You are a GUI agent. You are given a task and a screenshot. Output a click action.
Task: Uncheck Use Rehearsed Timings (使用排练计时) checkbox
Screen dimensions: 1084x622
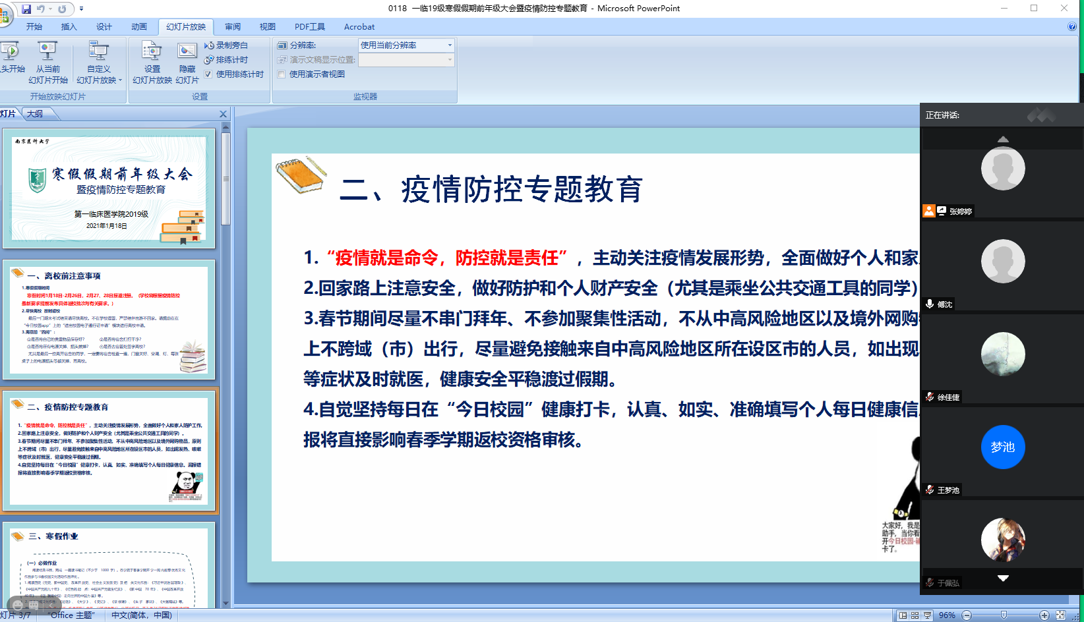click(208, 74)
